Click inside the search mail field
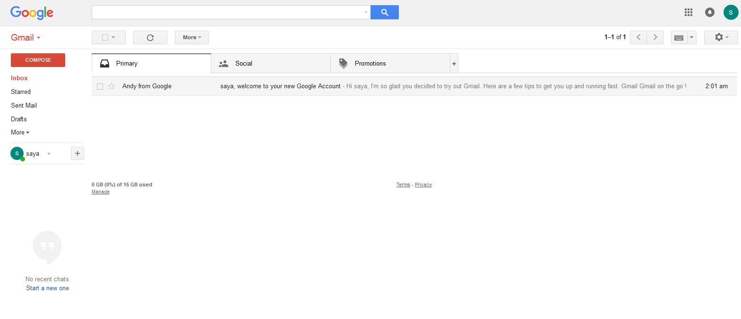This screenshot has height=319, width=741. pos(228,12)
